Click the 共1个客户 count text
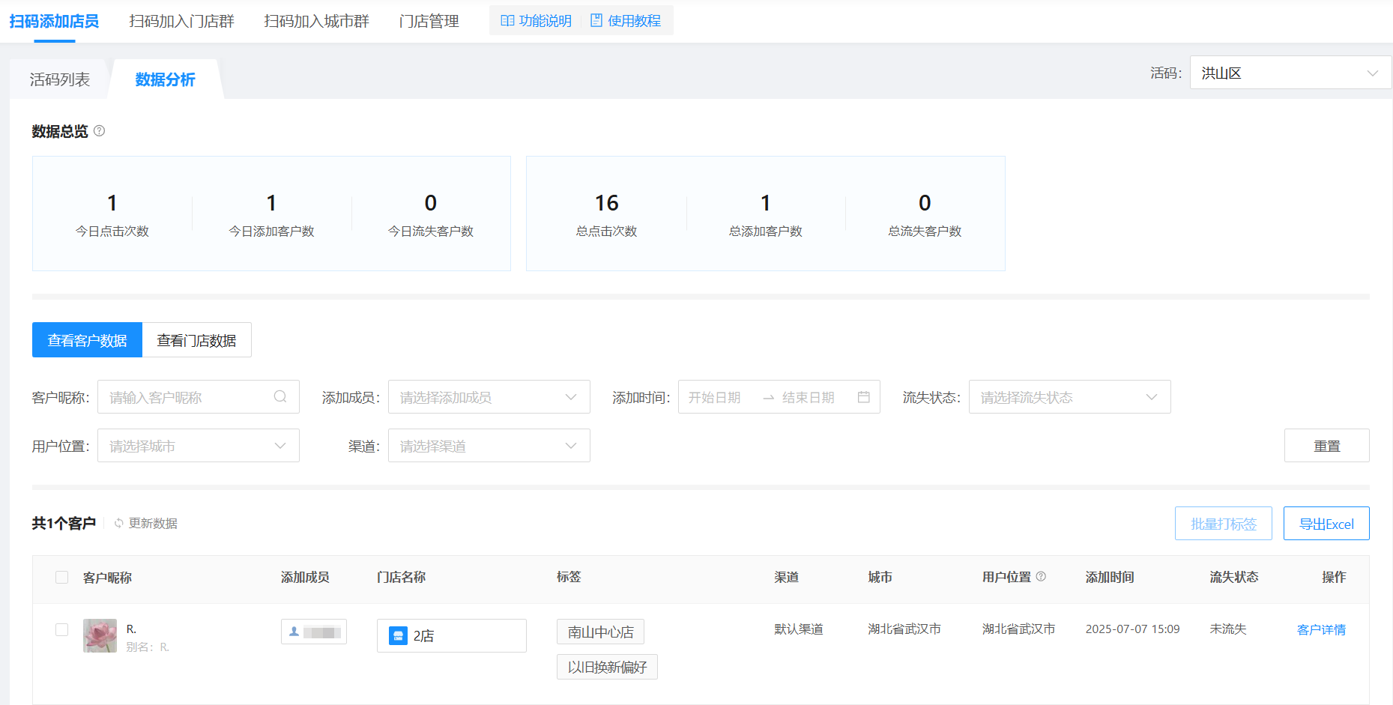This screenshot has width=1393, height=705. click(x=64, y=524)
